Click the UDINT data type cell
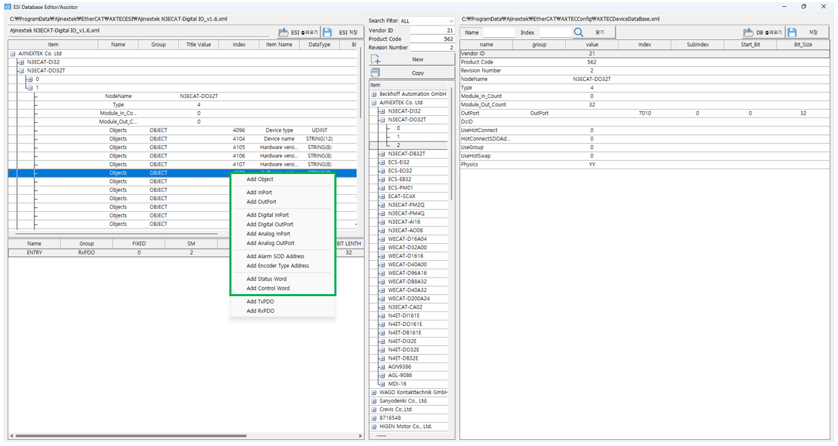This screenshot has width=838, height=446. point(319,130)
